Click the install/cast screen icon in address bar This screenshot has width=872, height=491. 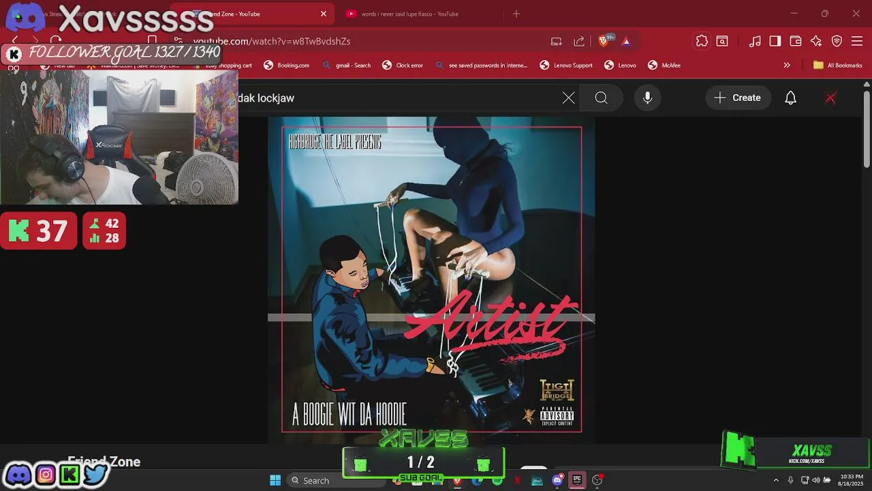557,41
